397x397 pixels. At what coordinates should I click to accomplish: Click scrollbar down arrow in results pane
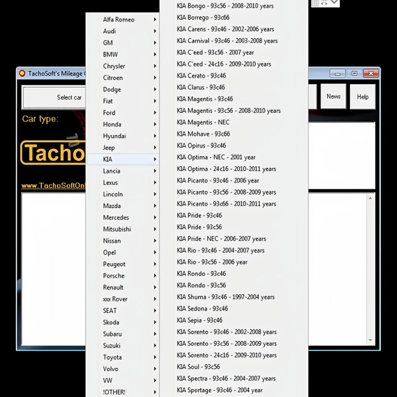tap(371, 340)
